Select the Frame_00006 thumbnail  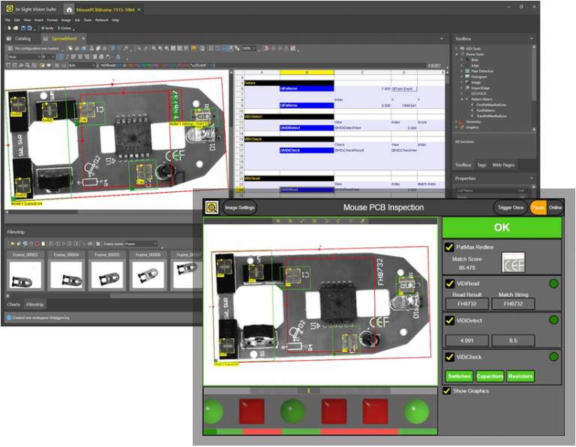pyautogui.click(x=148, y=271)
